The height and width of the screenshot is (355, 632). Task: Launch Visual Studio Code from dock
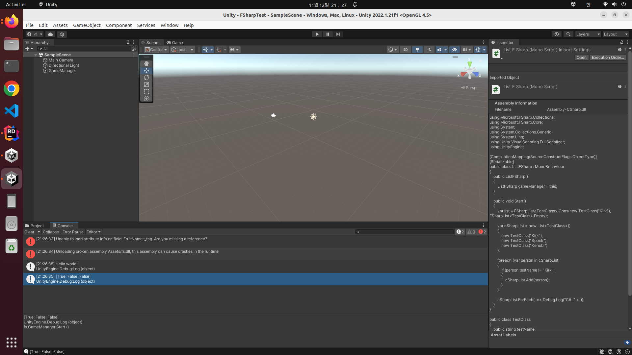tap(12, 111)
